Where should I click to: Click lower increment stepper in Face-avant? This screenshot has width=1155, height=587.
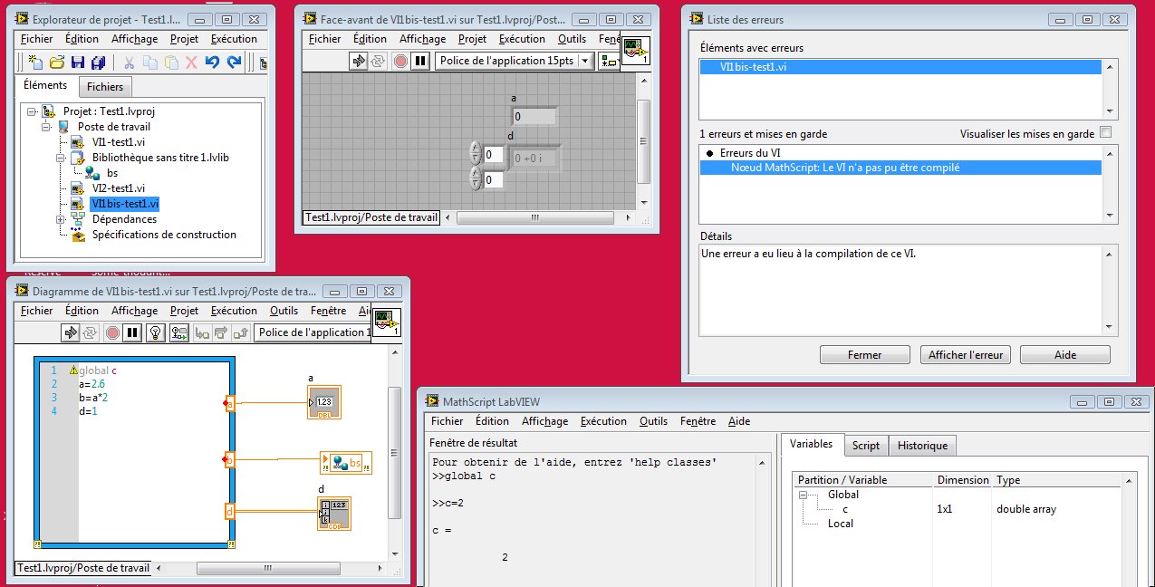pos(476,179)
